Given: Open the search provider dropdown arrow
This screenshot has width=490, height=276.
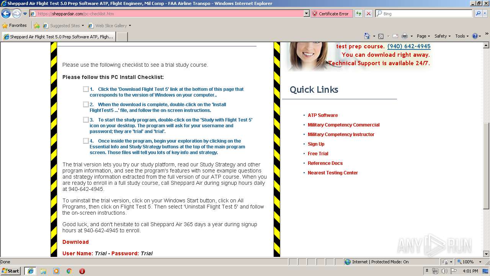Looking at the screenshot, I should click(485, 13).
